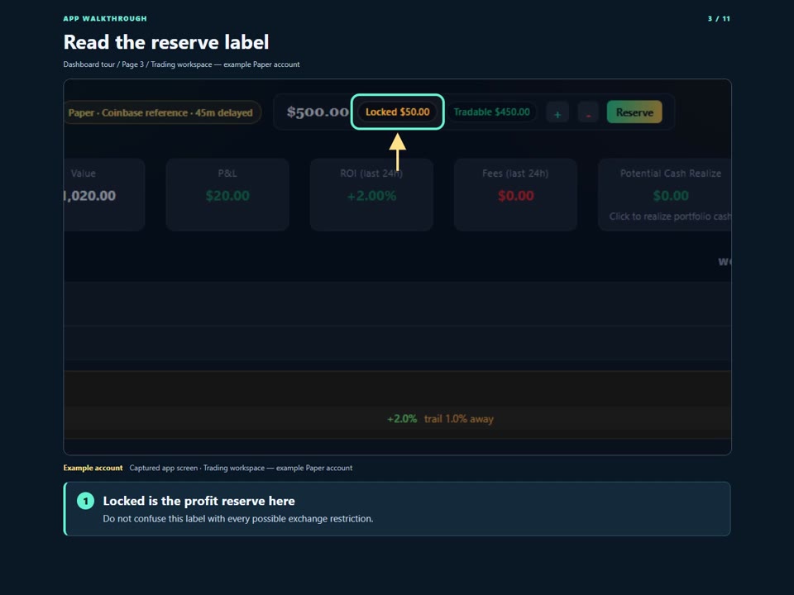Click the Potential Cash Realize card
This screenshot has width=794, height=595.
[665, 195]
